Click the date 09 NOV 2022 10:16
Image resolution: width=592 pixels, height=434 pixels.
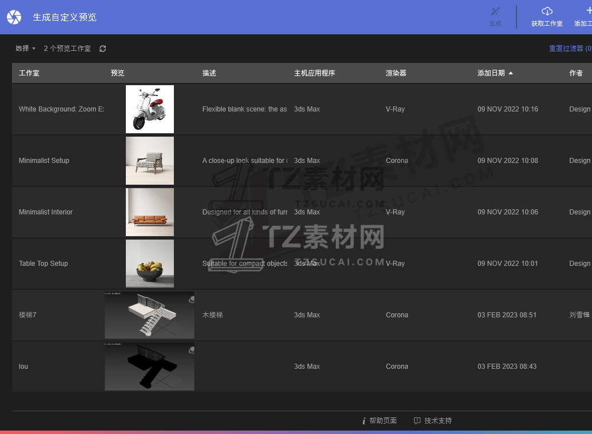[508, 109]
